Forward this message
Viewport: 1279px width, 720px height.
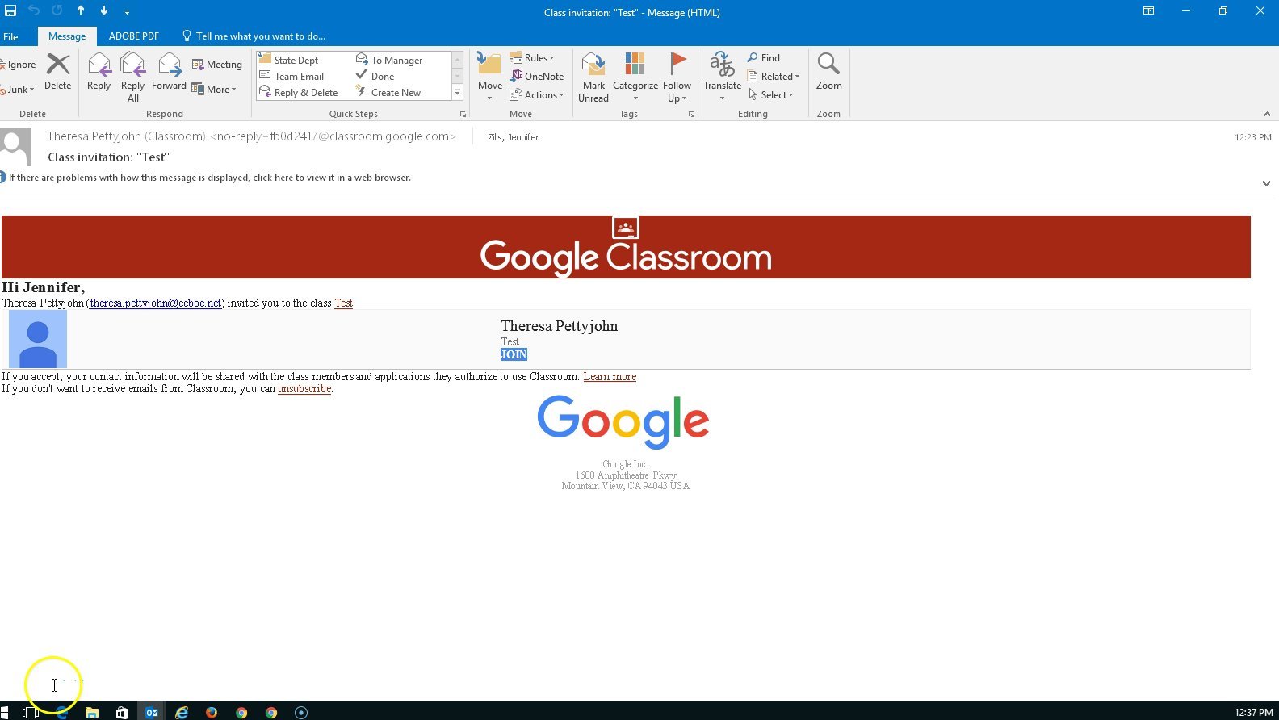tap(169, 72)
